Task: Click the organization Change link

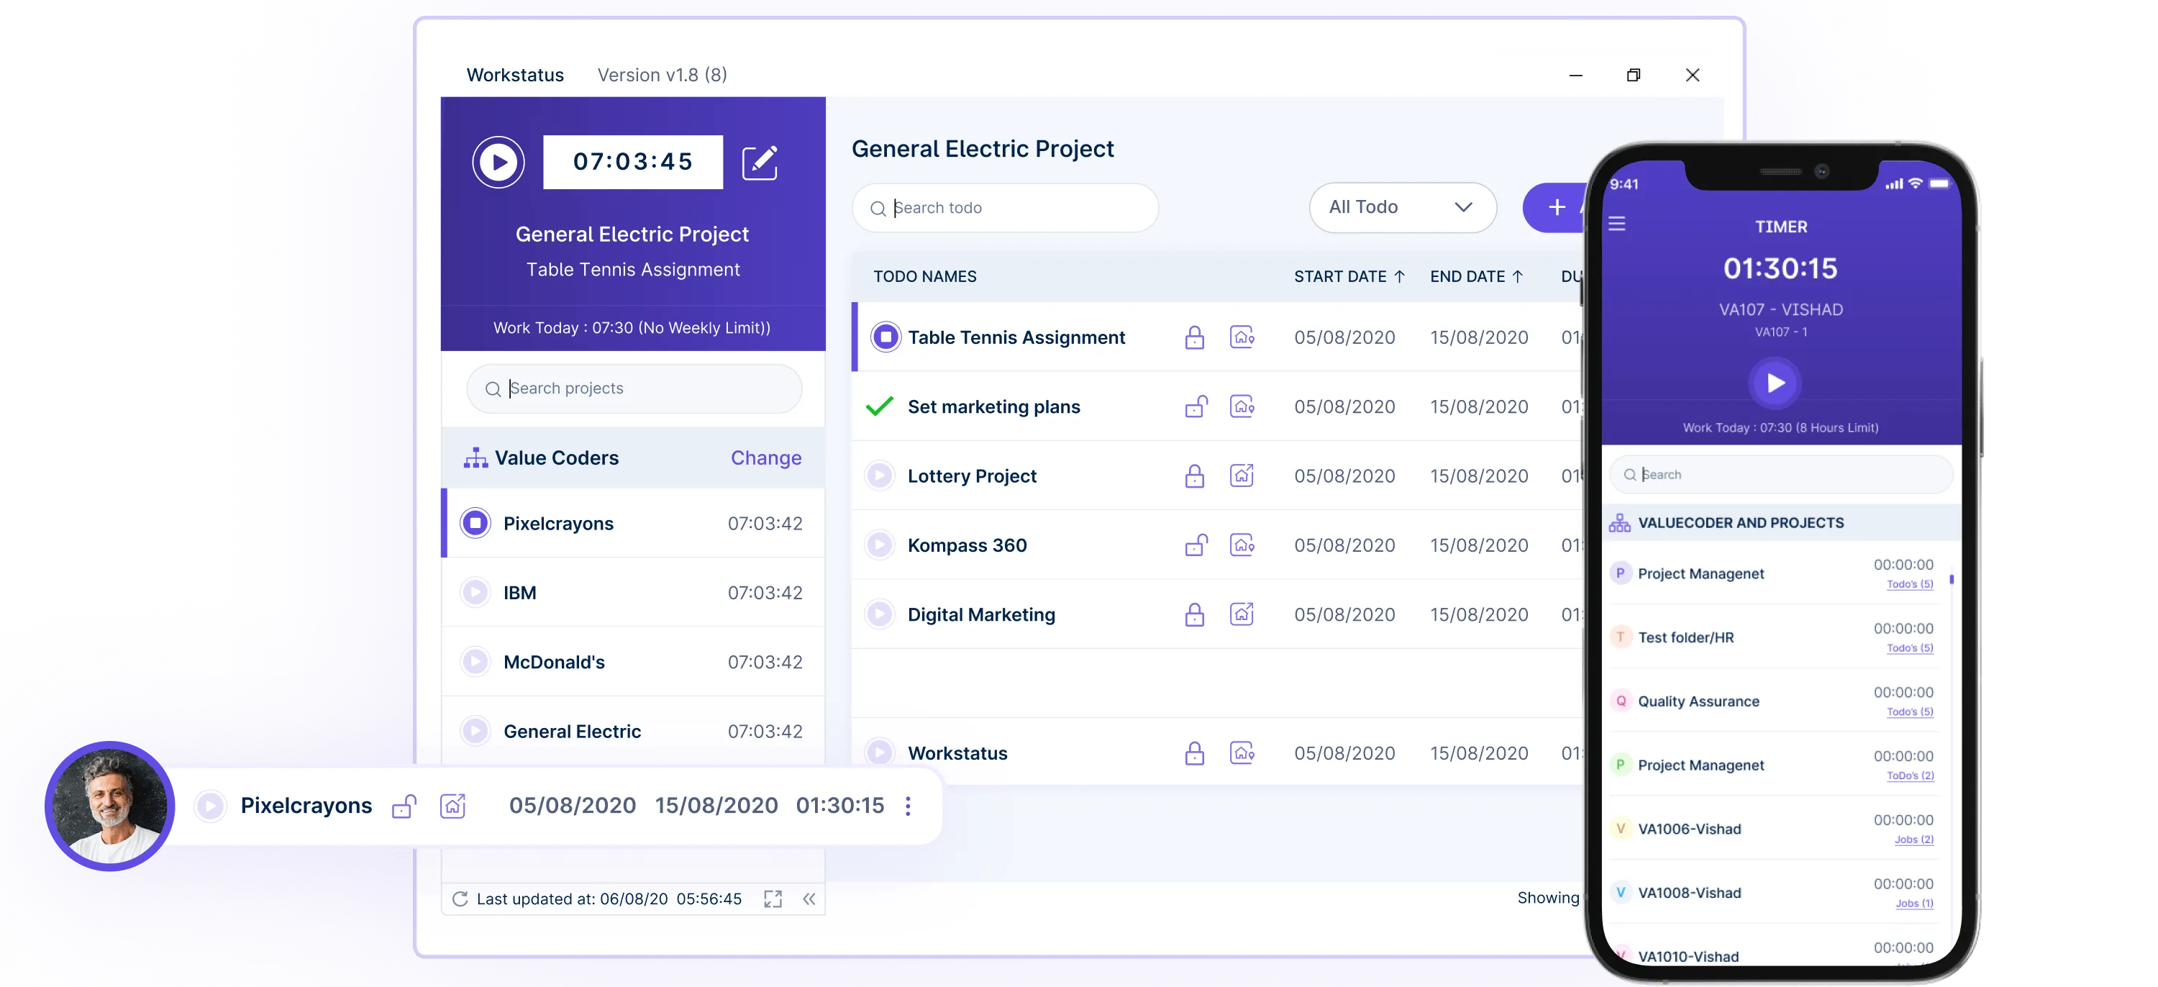Action: (765, 458)
